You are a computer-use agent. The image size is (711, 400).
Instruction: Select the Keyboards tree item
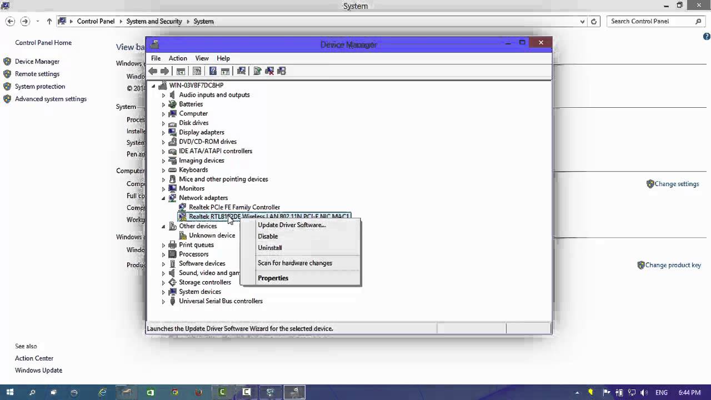193,170
